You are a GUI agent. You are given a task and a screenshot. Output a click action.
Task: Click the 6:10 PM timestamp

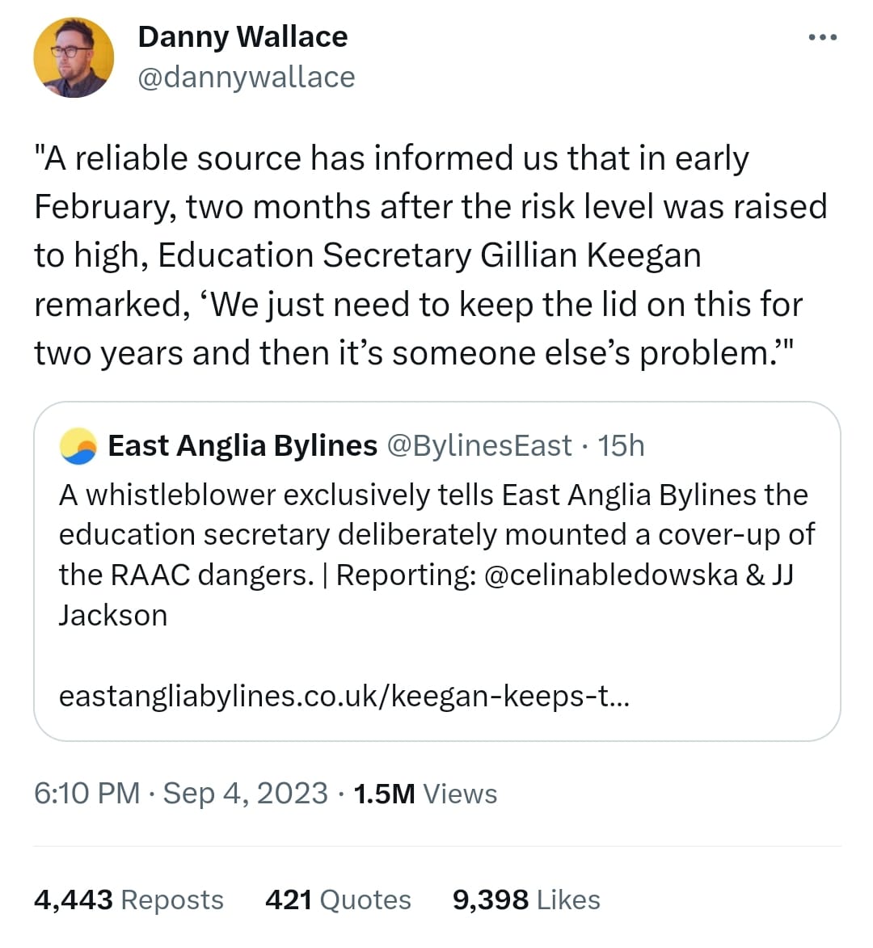pos(87,793)
